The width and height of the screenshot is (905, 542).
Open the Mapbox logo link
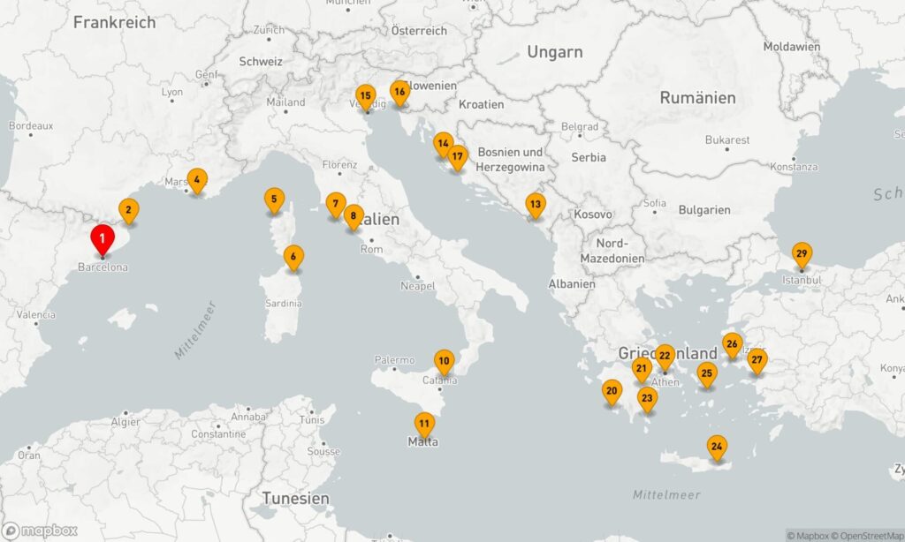pos(41,531)
